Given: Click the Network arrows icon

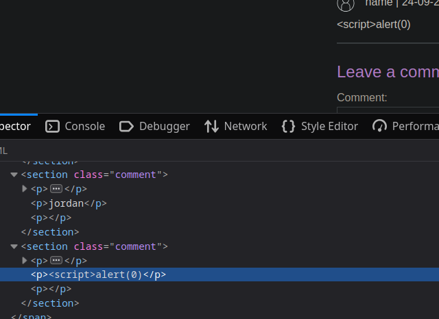Looking at the screenshot, I should click(211, 126).
